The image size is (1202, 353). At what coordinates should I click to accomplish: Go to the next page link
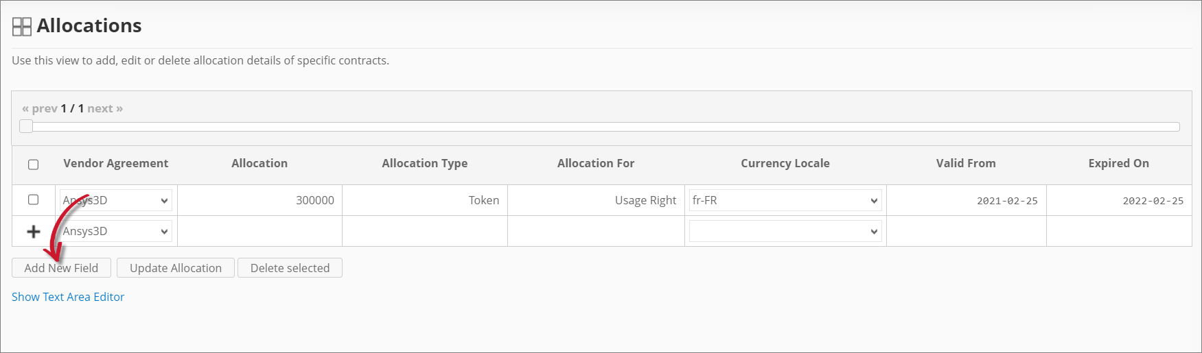click(105, 108)
